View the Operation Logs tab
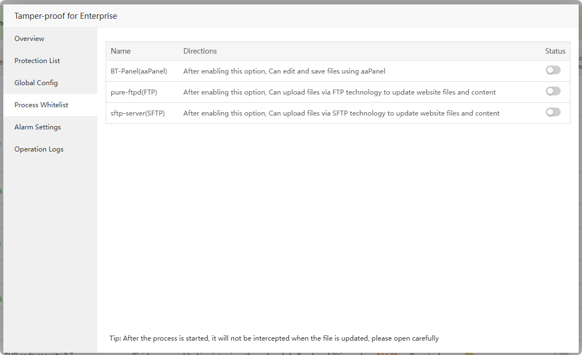The height and width of the screenshot is (355, 582). tap(39, 149)
